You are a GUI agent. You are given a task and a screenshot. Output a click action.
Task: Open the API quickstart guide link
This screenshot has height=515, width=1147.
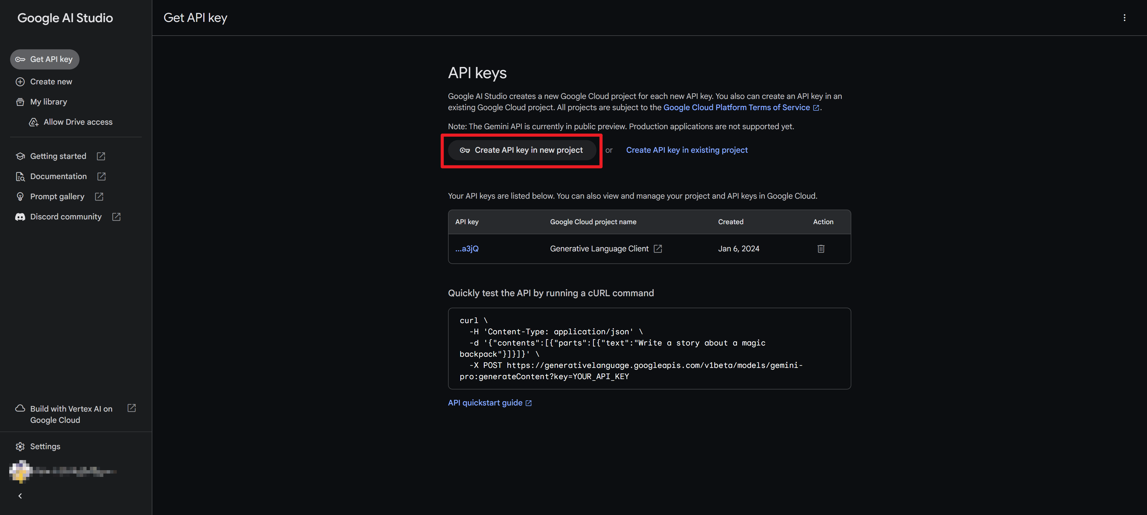485,403
